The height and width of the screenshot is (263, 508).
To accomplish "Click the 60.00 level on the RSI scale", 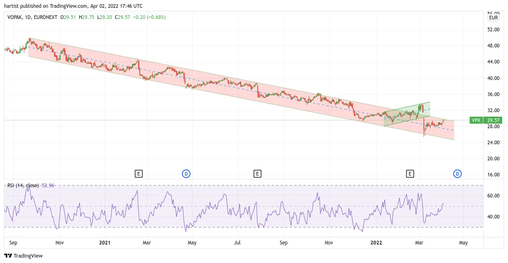I will click(x=494, y=196).
